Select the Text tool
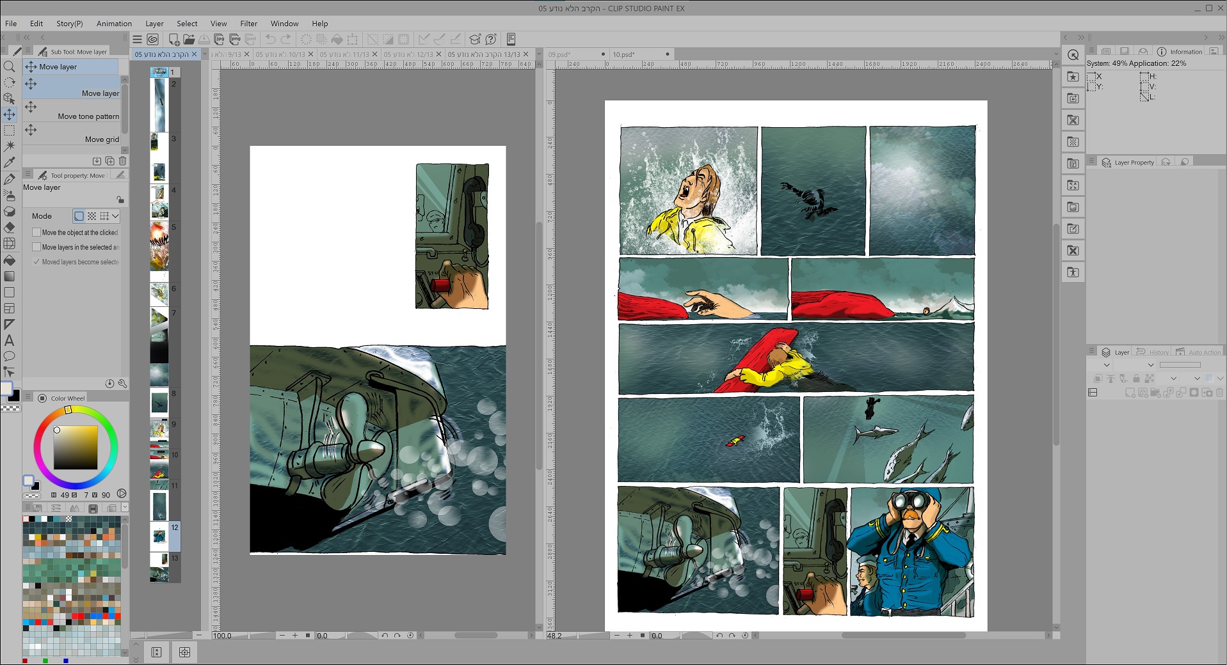Screen dimensions: 1227x665 tap(9, 341)
